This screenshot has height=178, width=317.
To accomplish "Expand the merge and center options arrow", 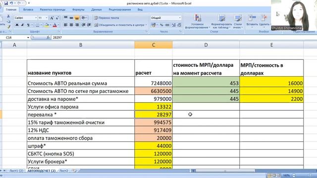I will (x=146, y=25).
